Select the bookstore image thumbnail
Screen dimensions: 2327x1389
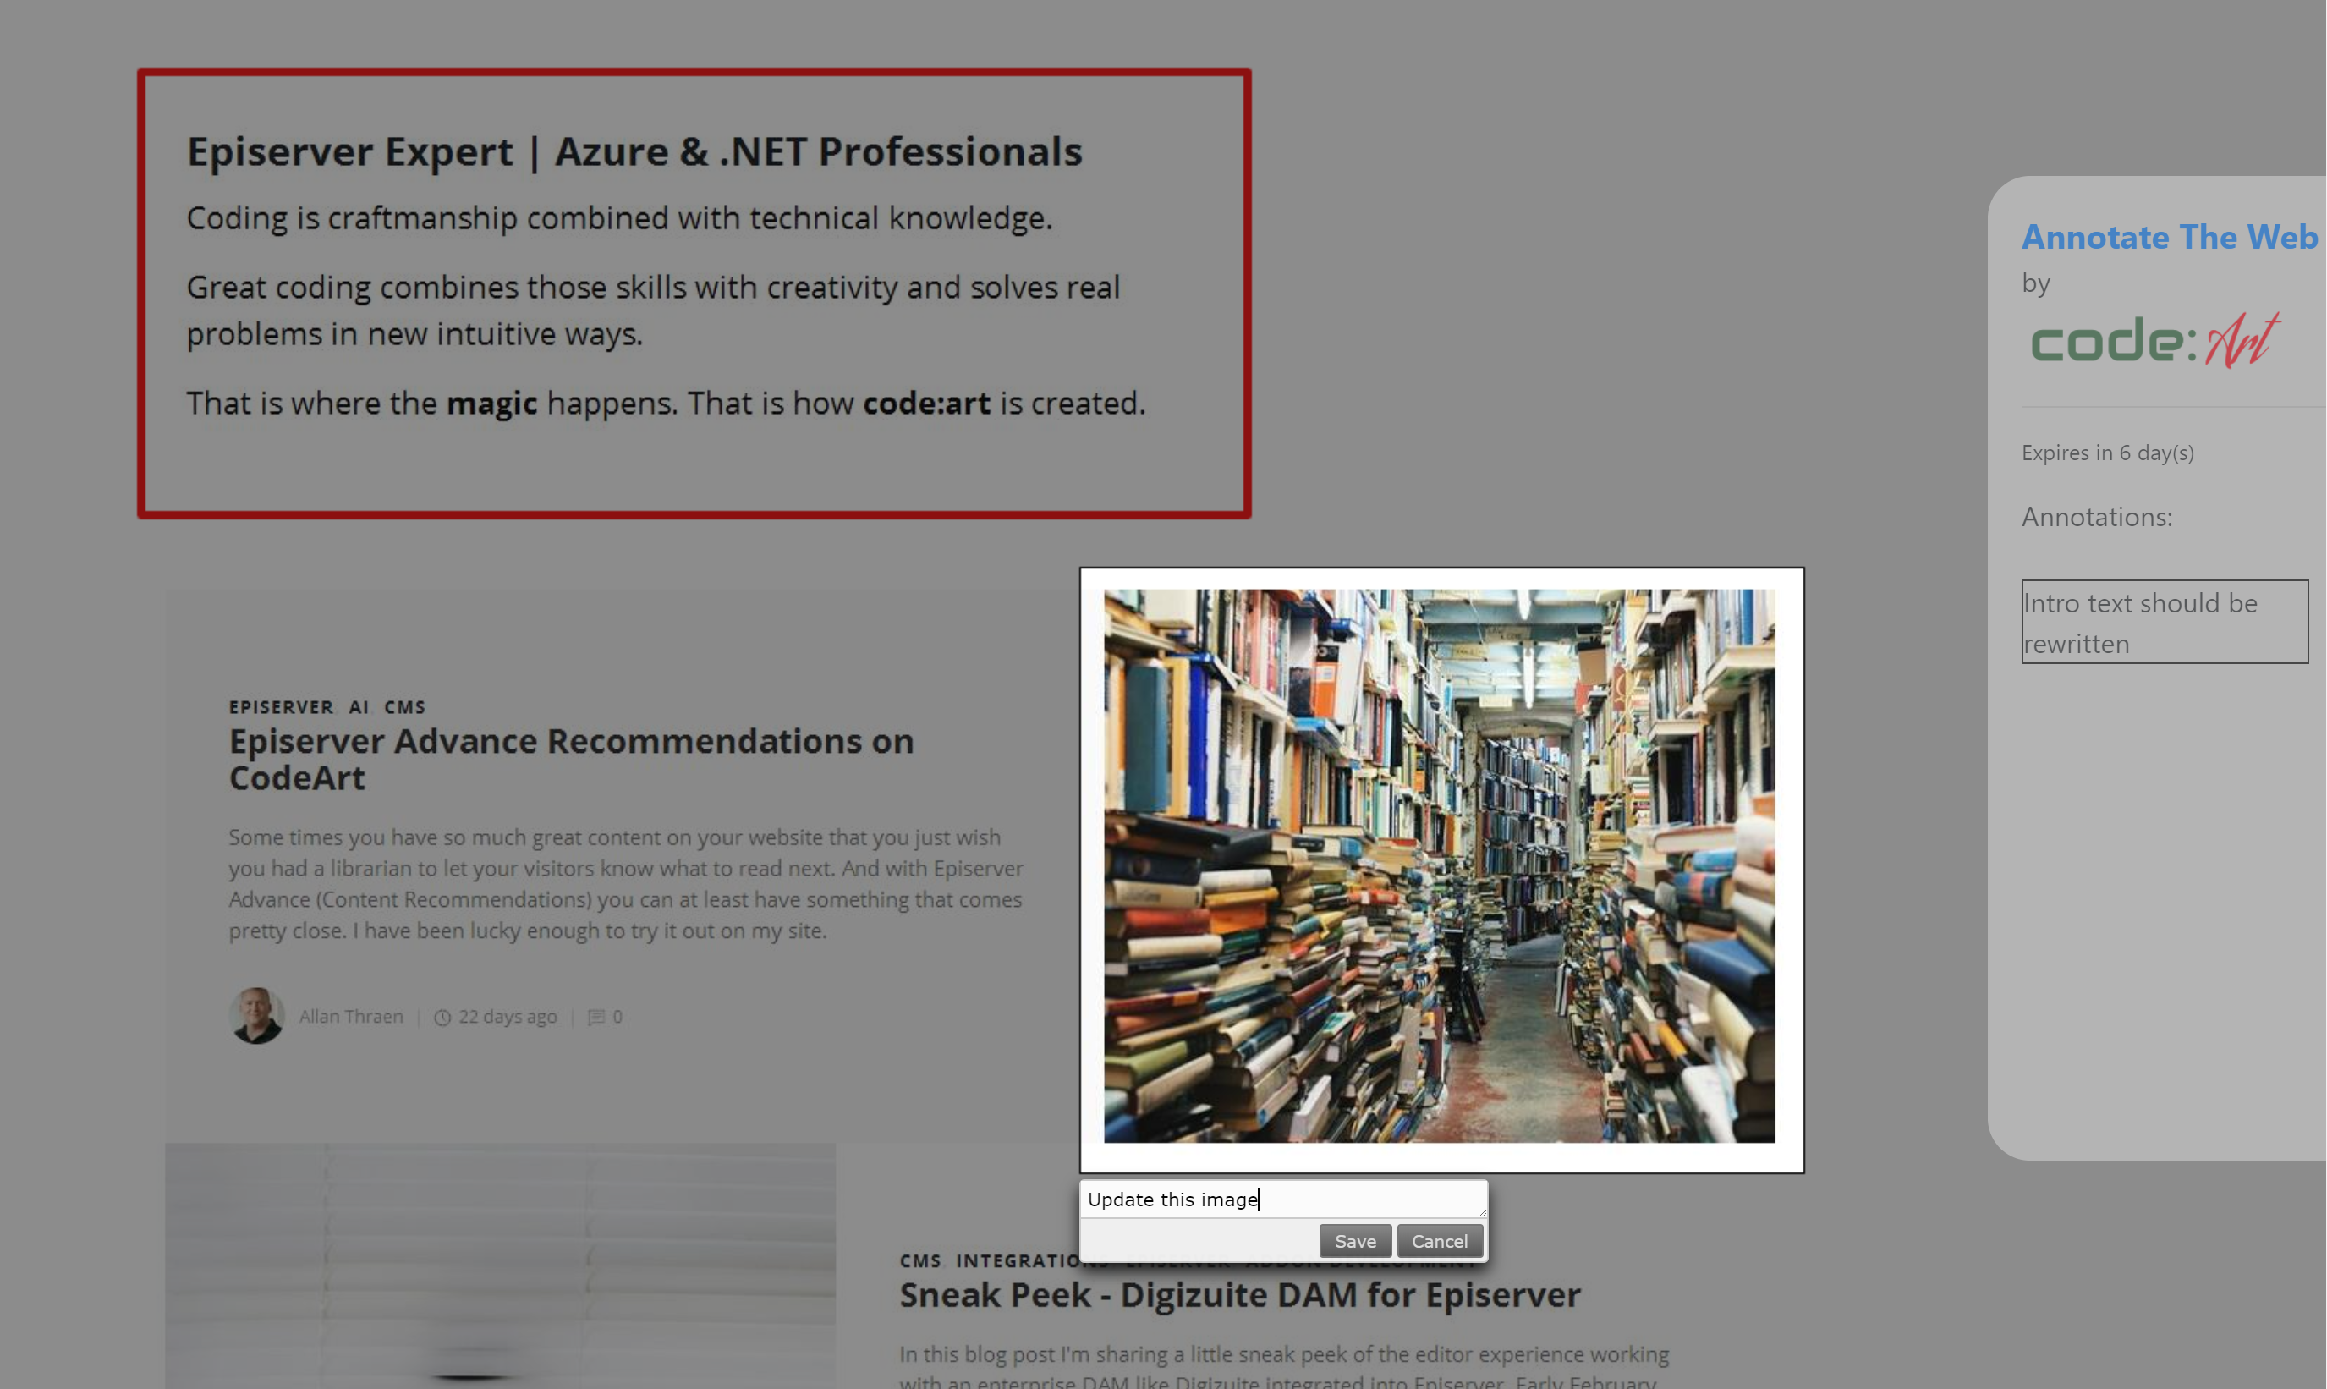[1438, 865]
